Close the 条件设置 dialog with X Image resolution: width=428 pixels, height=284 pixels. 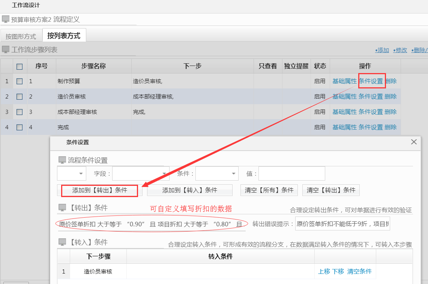(414, 142)
